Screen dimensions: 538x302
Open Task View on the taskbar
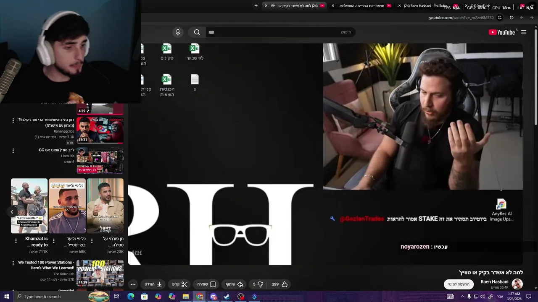(116, 297)
